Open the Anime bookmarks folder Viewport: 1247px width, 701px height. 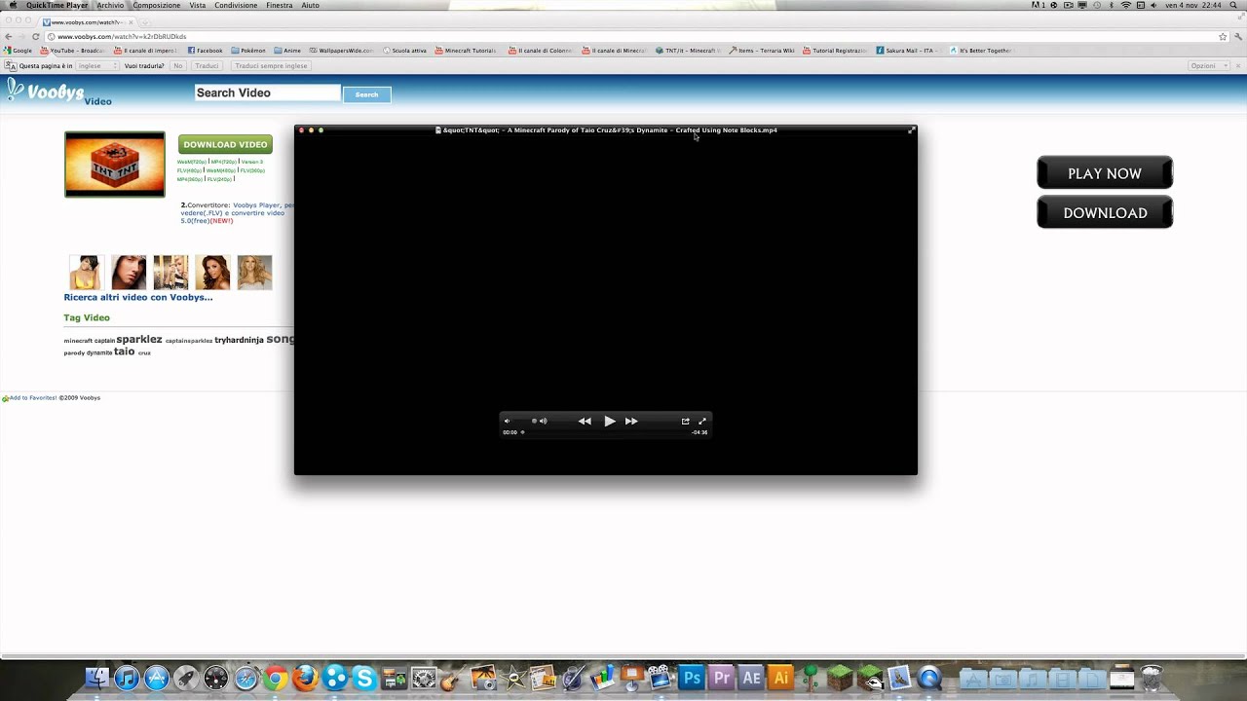click(288, 51)
